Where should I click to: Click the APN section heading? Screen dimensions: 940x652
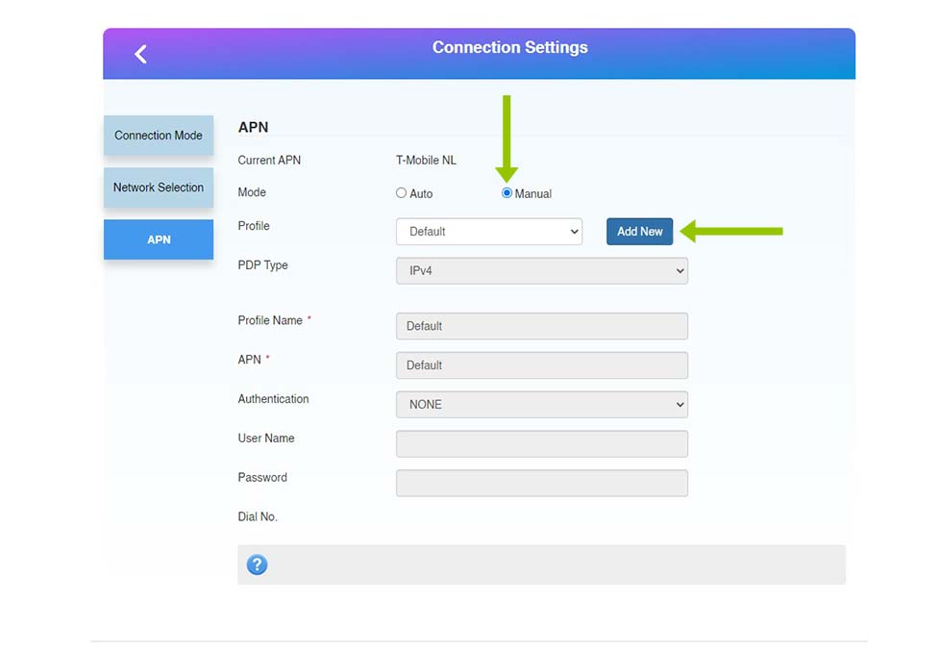click(x=253, y=127)
